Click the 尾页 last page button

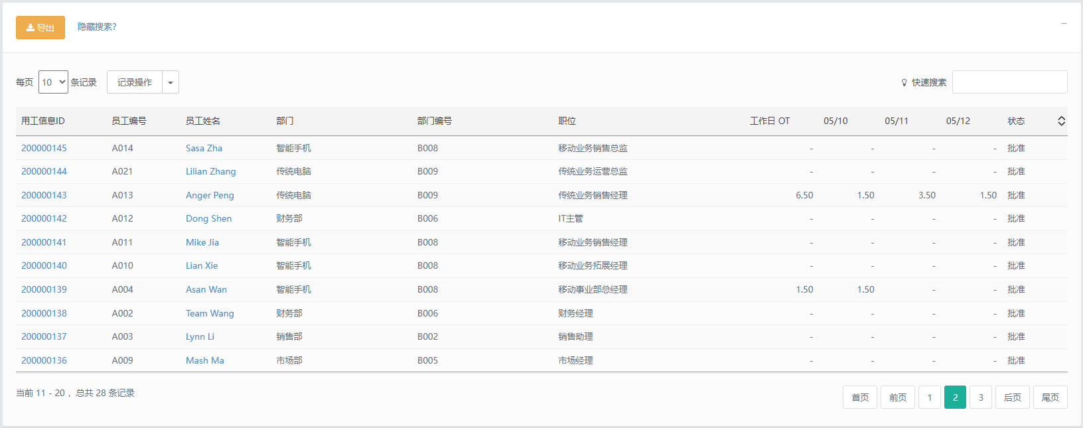point(1050,397)
